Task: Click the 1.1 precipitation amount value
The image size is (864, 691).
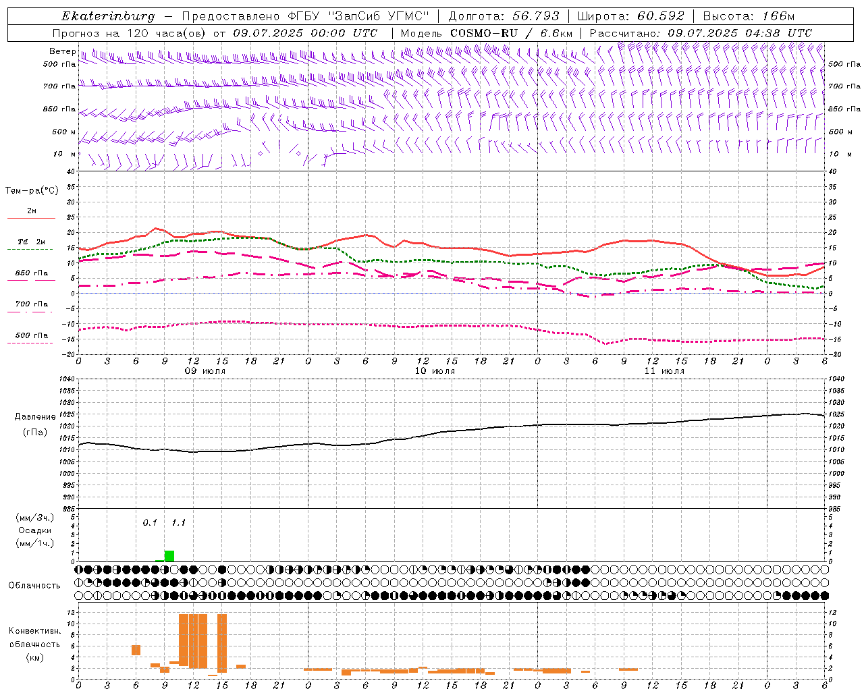Action: pyautogui.click(x=178, y=522)
